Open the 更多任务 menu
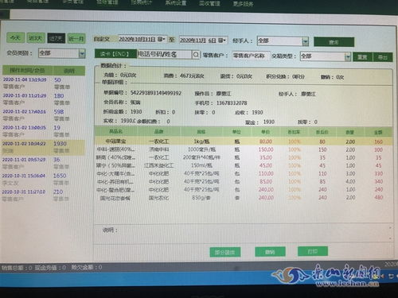Screen dimensions: 398x298 pyautogui.click(x=244, y=4)
